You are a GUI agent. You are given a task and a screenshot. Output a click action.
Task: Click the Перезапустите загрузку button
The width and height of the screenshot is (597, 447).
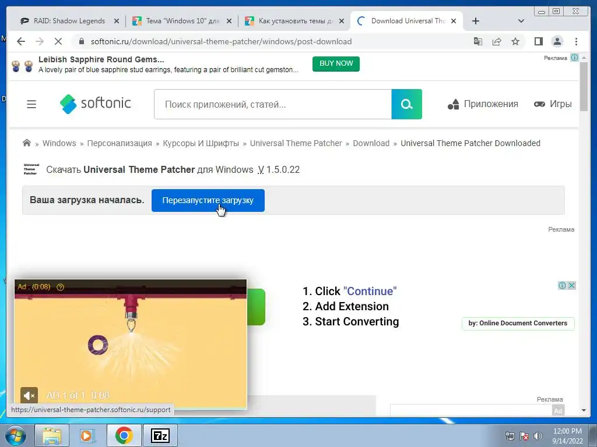[x=208, y=200]
